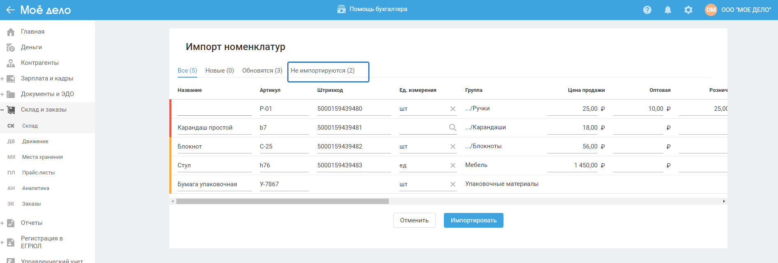
Task: Clear unit value in Стул row
Action: point(452,165)
